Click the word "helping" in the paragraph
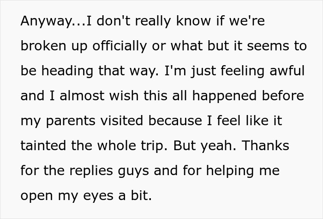This screenshot has height=219, width=323. 230,171
